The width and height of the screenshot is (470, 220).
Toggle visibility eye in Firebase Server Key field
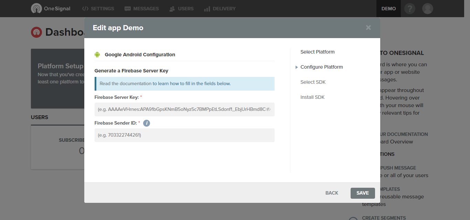click(268, 109)
